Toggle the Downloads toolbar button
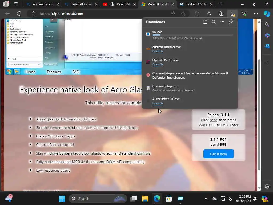Image resolution: width=273 pixels, height=205 pixels. 232,14
